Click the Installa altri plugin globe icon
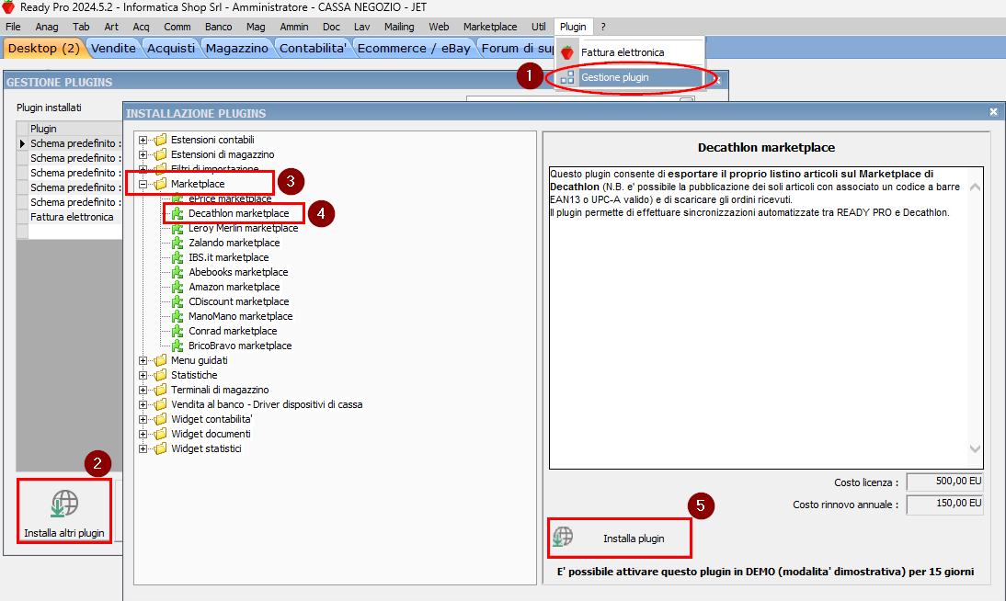1006x601 pixels. pos(64,504)
